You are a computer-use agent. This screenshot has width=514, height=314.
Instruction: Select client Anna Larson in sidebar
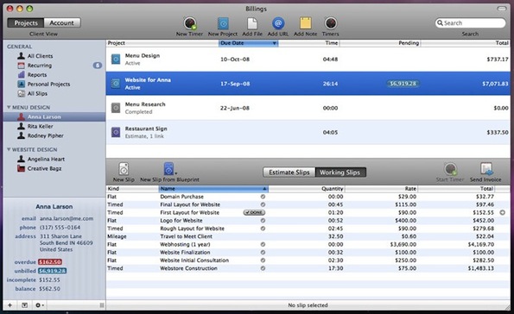coord(44,117)
